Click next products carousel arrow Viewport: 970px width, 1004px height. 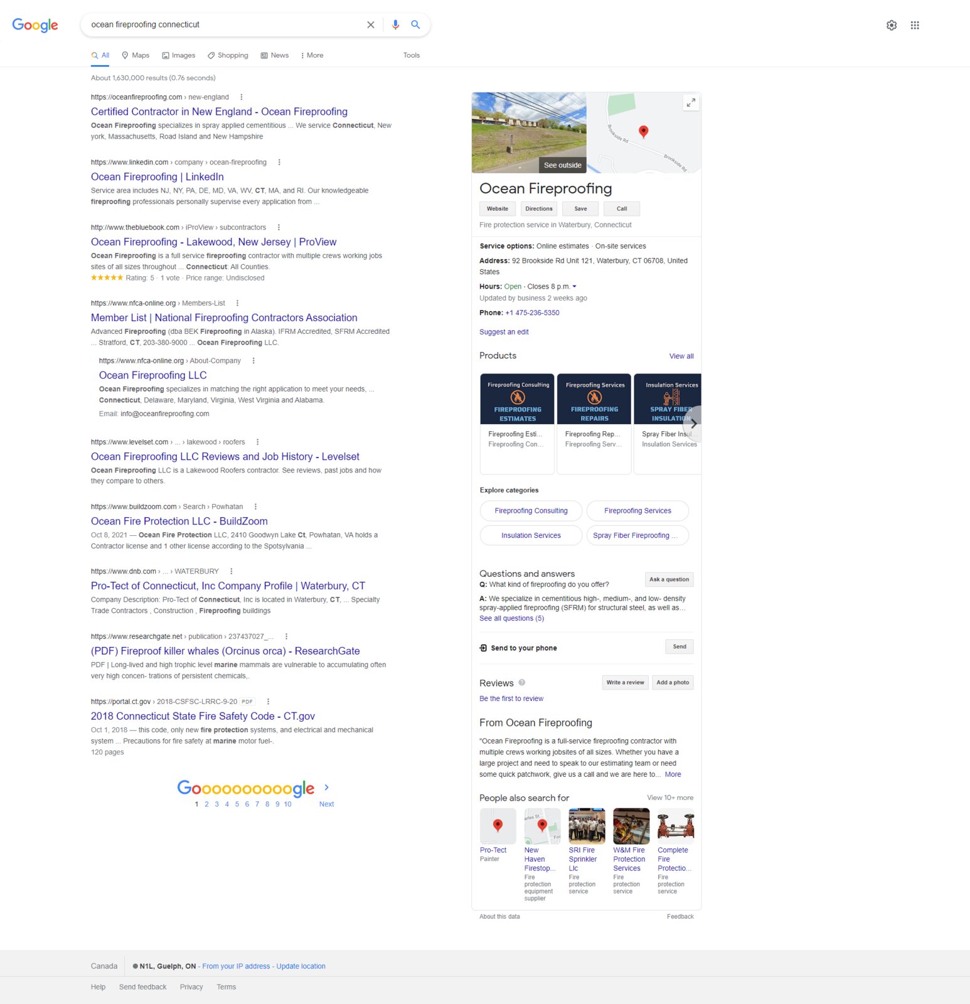[x=693, y=424]
